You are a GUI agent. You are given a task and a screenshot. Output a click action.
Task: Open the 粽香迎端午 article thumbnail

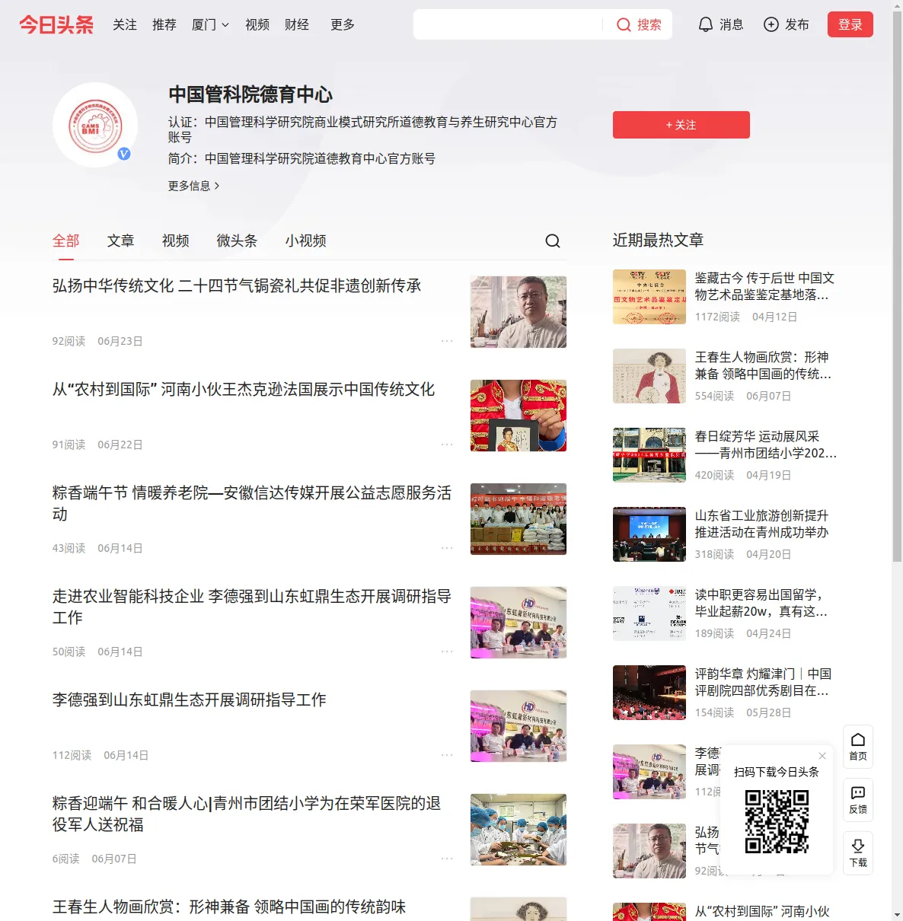pos(519,830)
